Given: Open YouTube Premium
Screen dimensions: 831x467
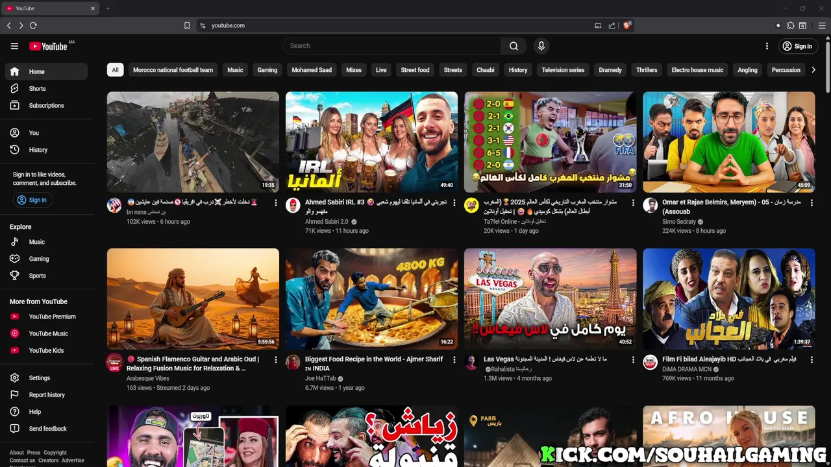Looking at the screenshot, I should (x=45, y=317).
